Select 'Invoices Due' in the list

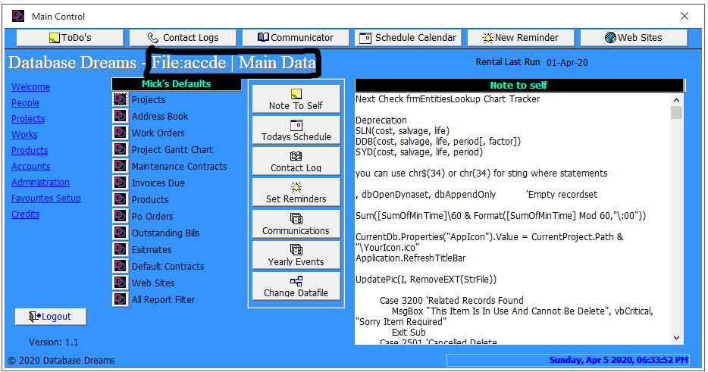pyautogui.click(x=158, y=183)
